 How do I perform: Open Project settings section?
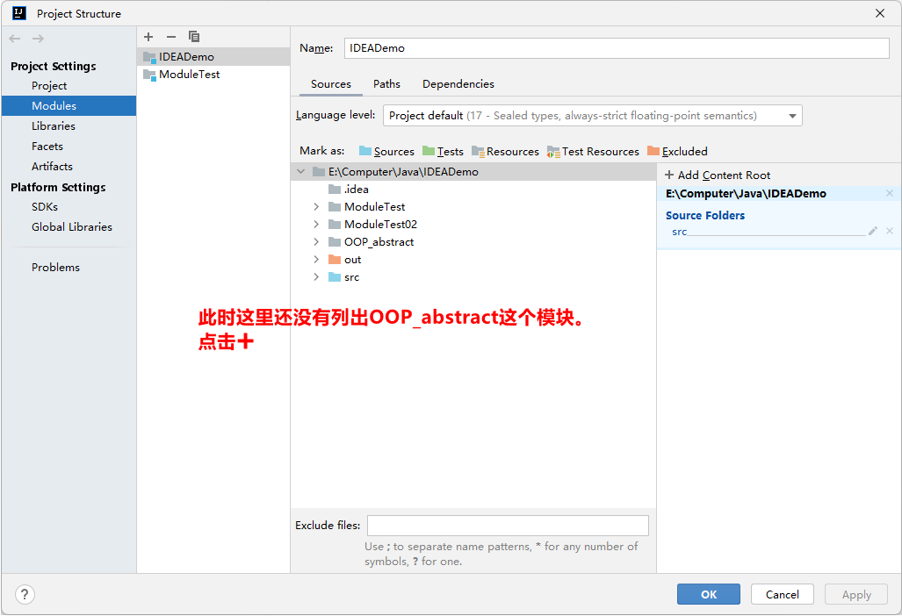click(49, 86)
